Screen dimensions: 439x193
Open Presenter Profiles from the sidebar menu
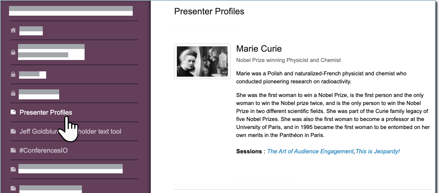click(46, 113)
